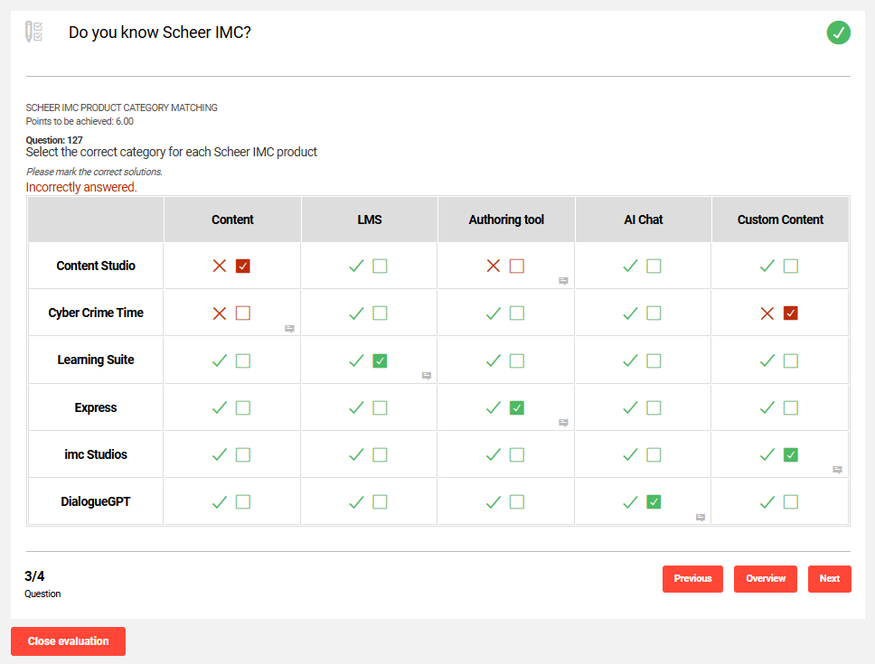Click green tick in DialogueGPT Content cell
Viewport: 875px width, 664px height.
[x=220, y=501]
